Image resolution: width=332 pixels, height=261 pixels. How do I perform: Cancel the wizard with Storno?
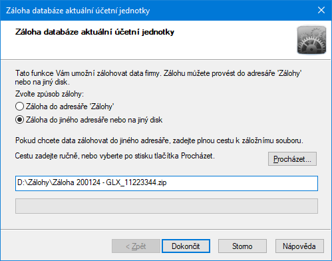pos(242,246)
